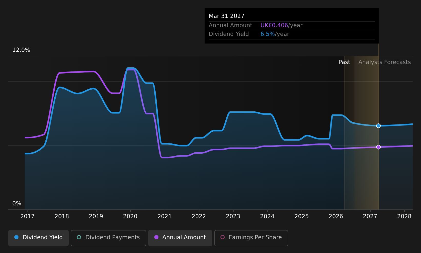Click the 'Mar 31 2027' tooltip date
The width and height of the screenshot is (421, 253).
click(x=226, y=16)
